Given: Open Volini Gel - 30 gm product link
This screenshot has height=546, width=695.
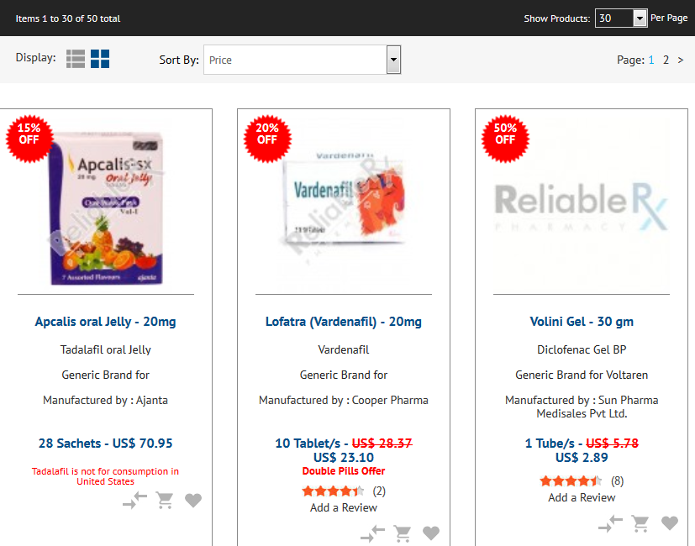Looking at the screenshot, I should 582,322.
